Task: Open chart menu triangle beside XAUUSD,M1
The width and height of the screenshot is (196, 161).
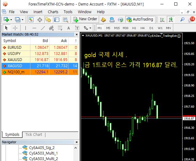Action: pyautogui.click(x=83, y=36)
